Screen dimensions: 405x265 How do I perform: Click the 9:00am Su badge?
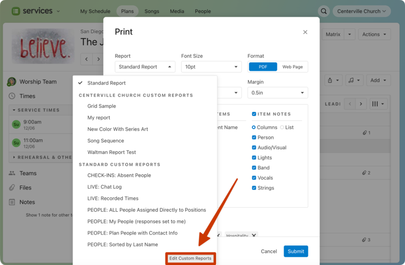coord(16,124)
